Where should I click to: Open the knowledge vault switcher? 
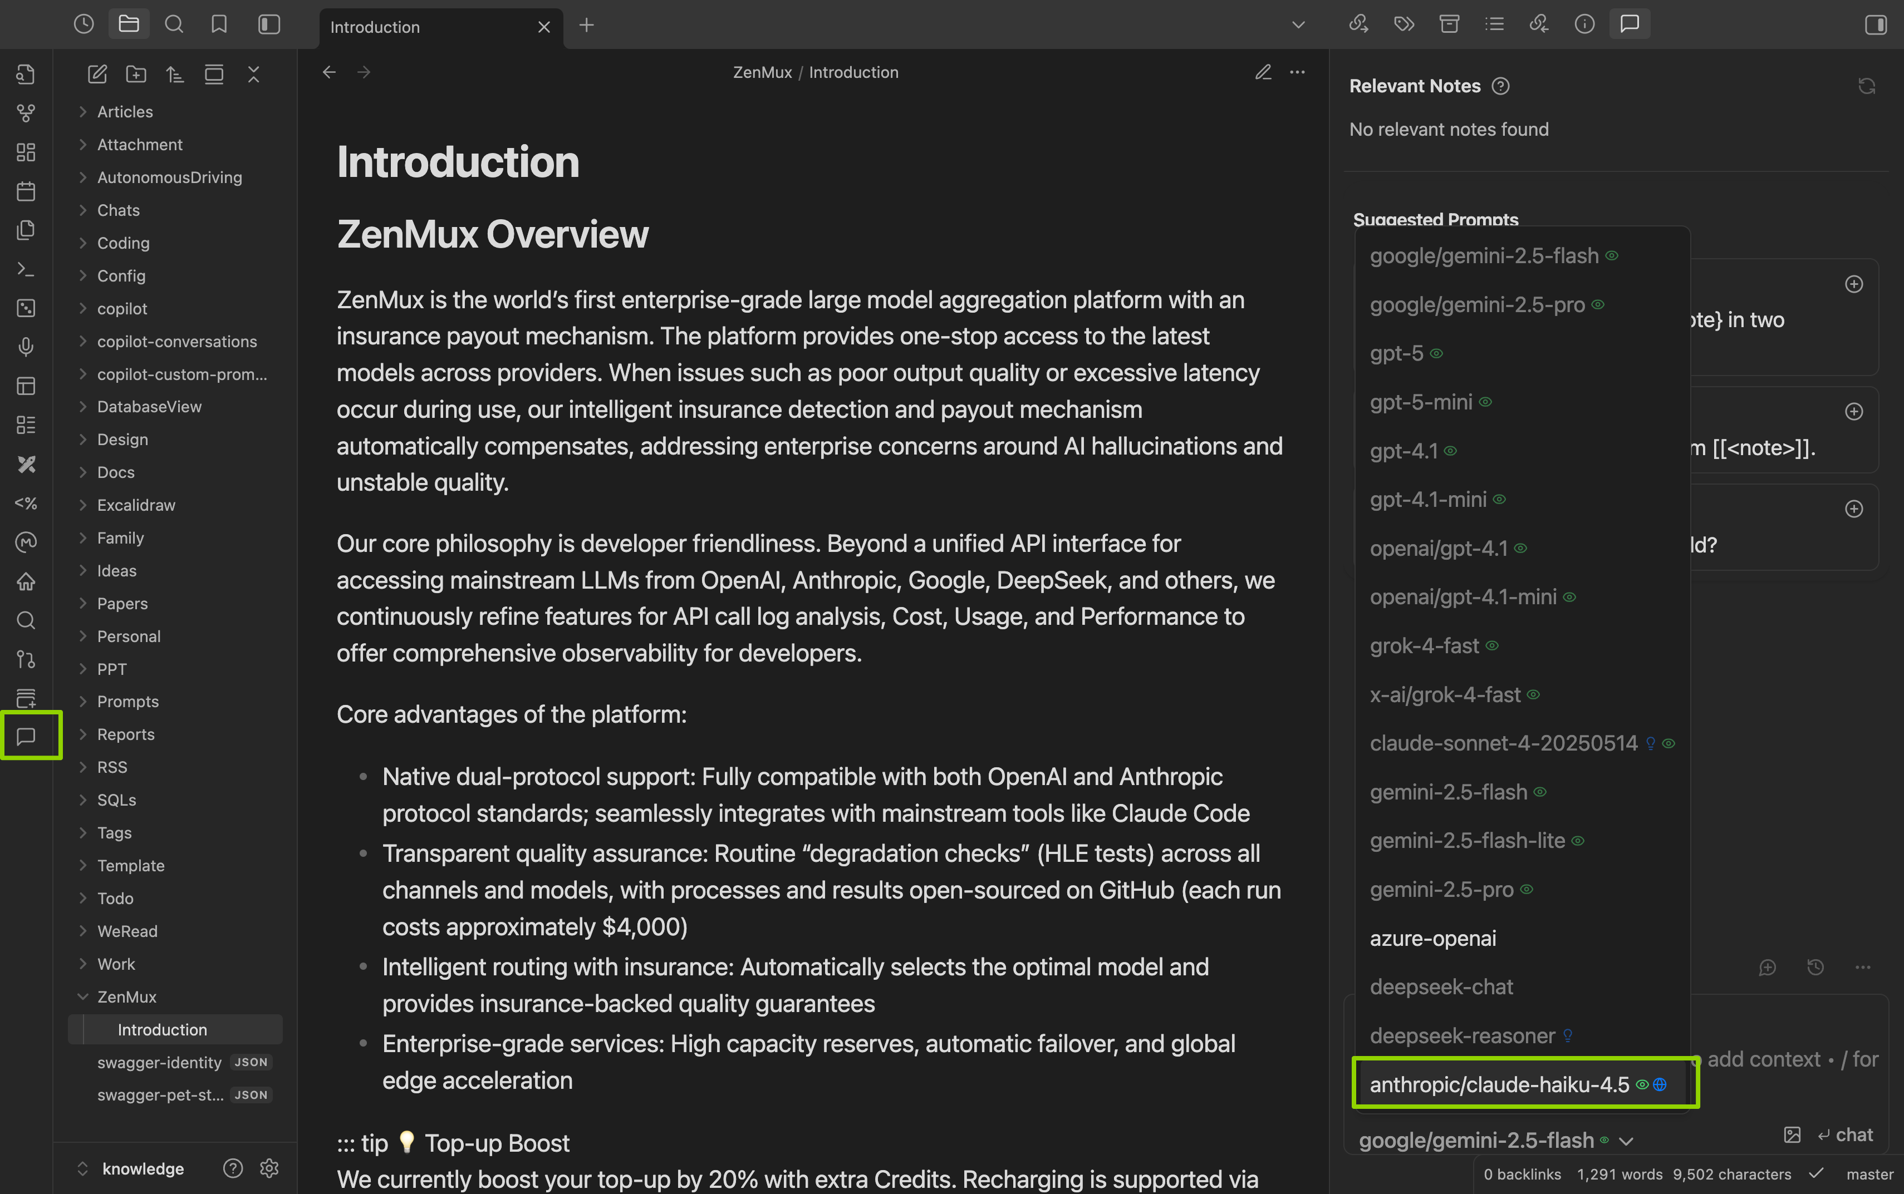pos(132,1168)
